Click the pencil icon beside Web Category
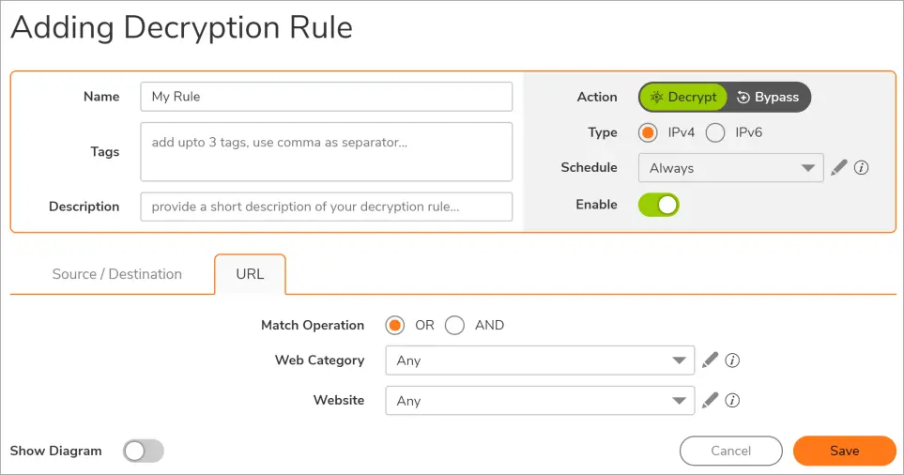The image size is (904, 475). [x=711, y=360]
